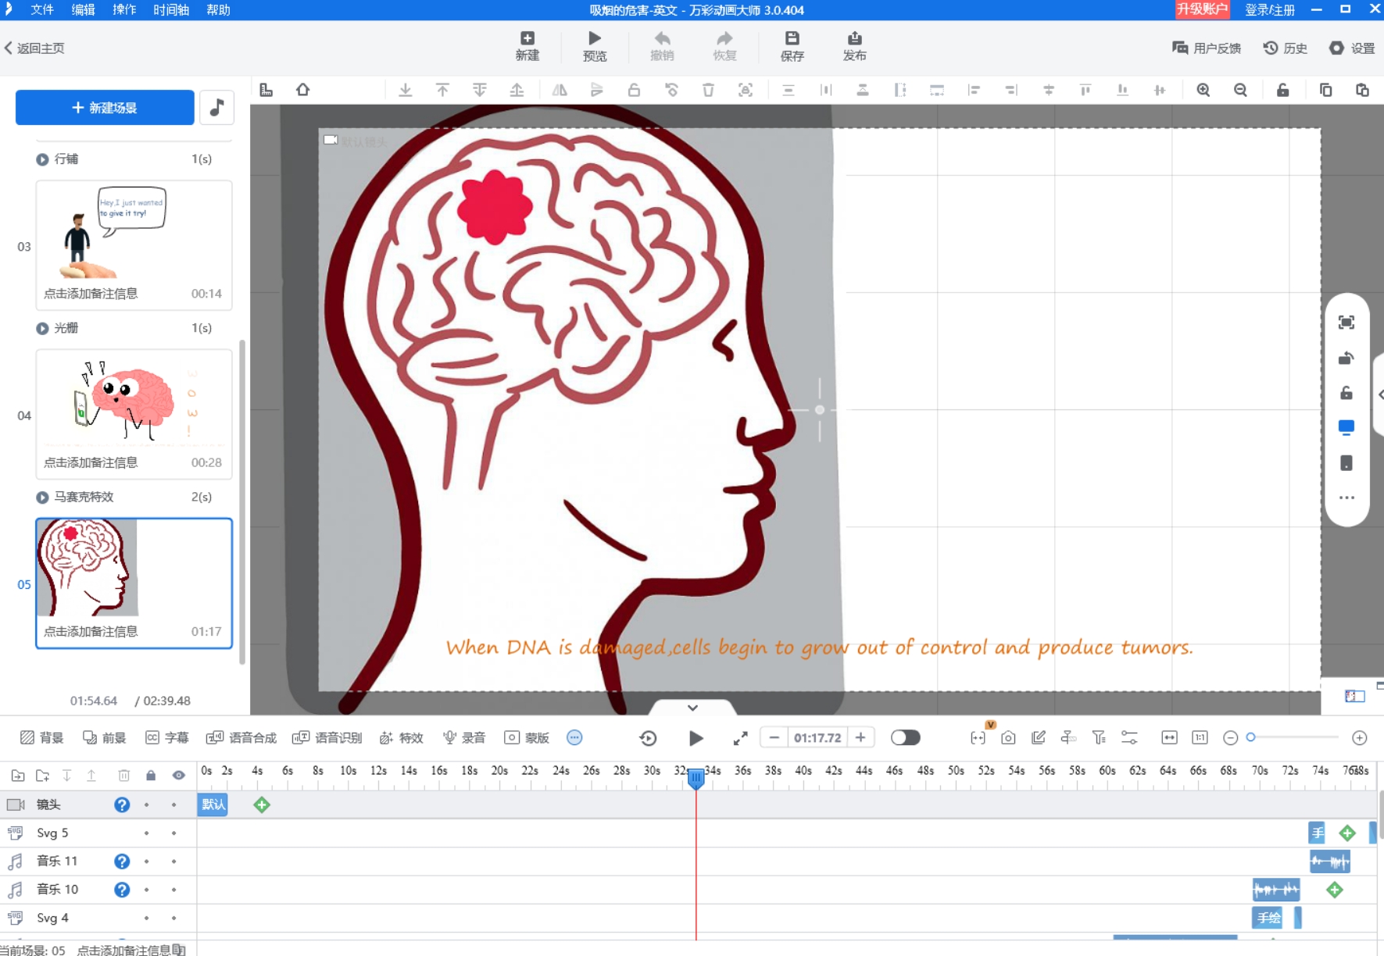Click the filter icon in timeline toolbar
The width and height of the screenshot is (1384, 956).
(x=1099, y=738)
